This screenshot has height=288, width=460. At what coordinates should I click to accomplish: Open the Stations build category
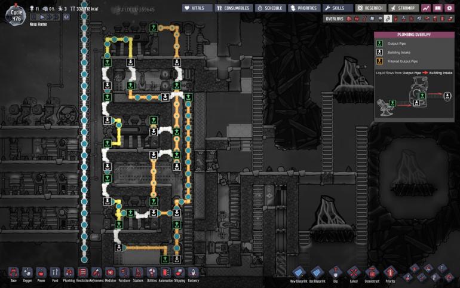(138, 274)
